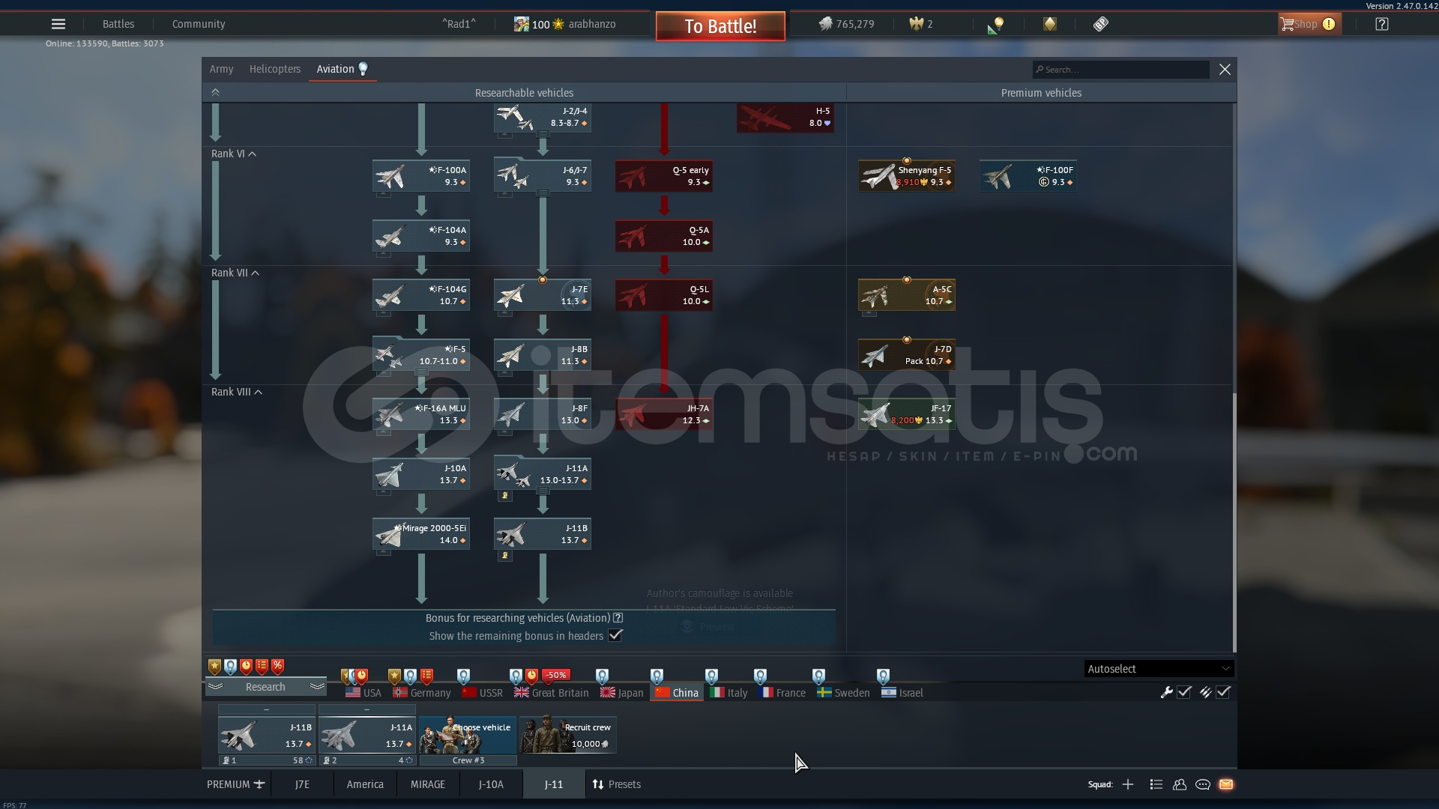The image size is (1439, 809).
Task: Open the lightbulb research points icon
Action: coord(996,25)
